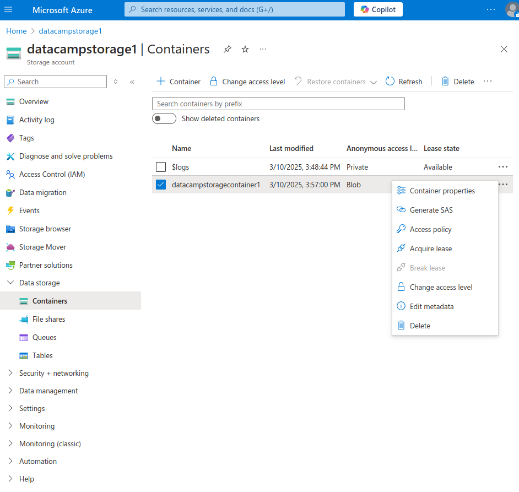Select Change access level in context menu
This screenshot has height=492, width=519.
(445, 287)
